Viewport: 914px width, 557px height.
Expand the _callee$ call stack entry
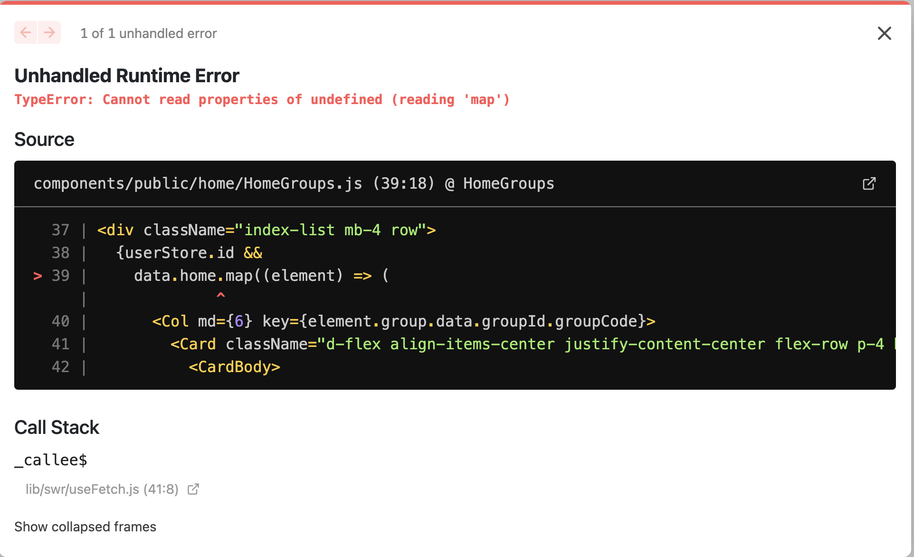click(x=50, y=459)
